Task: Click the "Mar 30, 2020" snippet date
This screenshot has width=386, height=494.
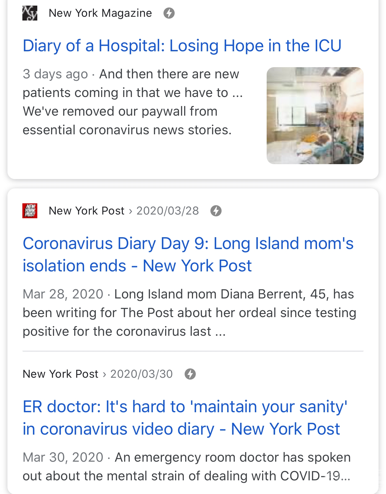Action: click(63, 457)
